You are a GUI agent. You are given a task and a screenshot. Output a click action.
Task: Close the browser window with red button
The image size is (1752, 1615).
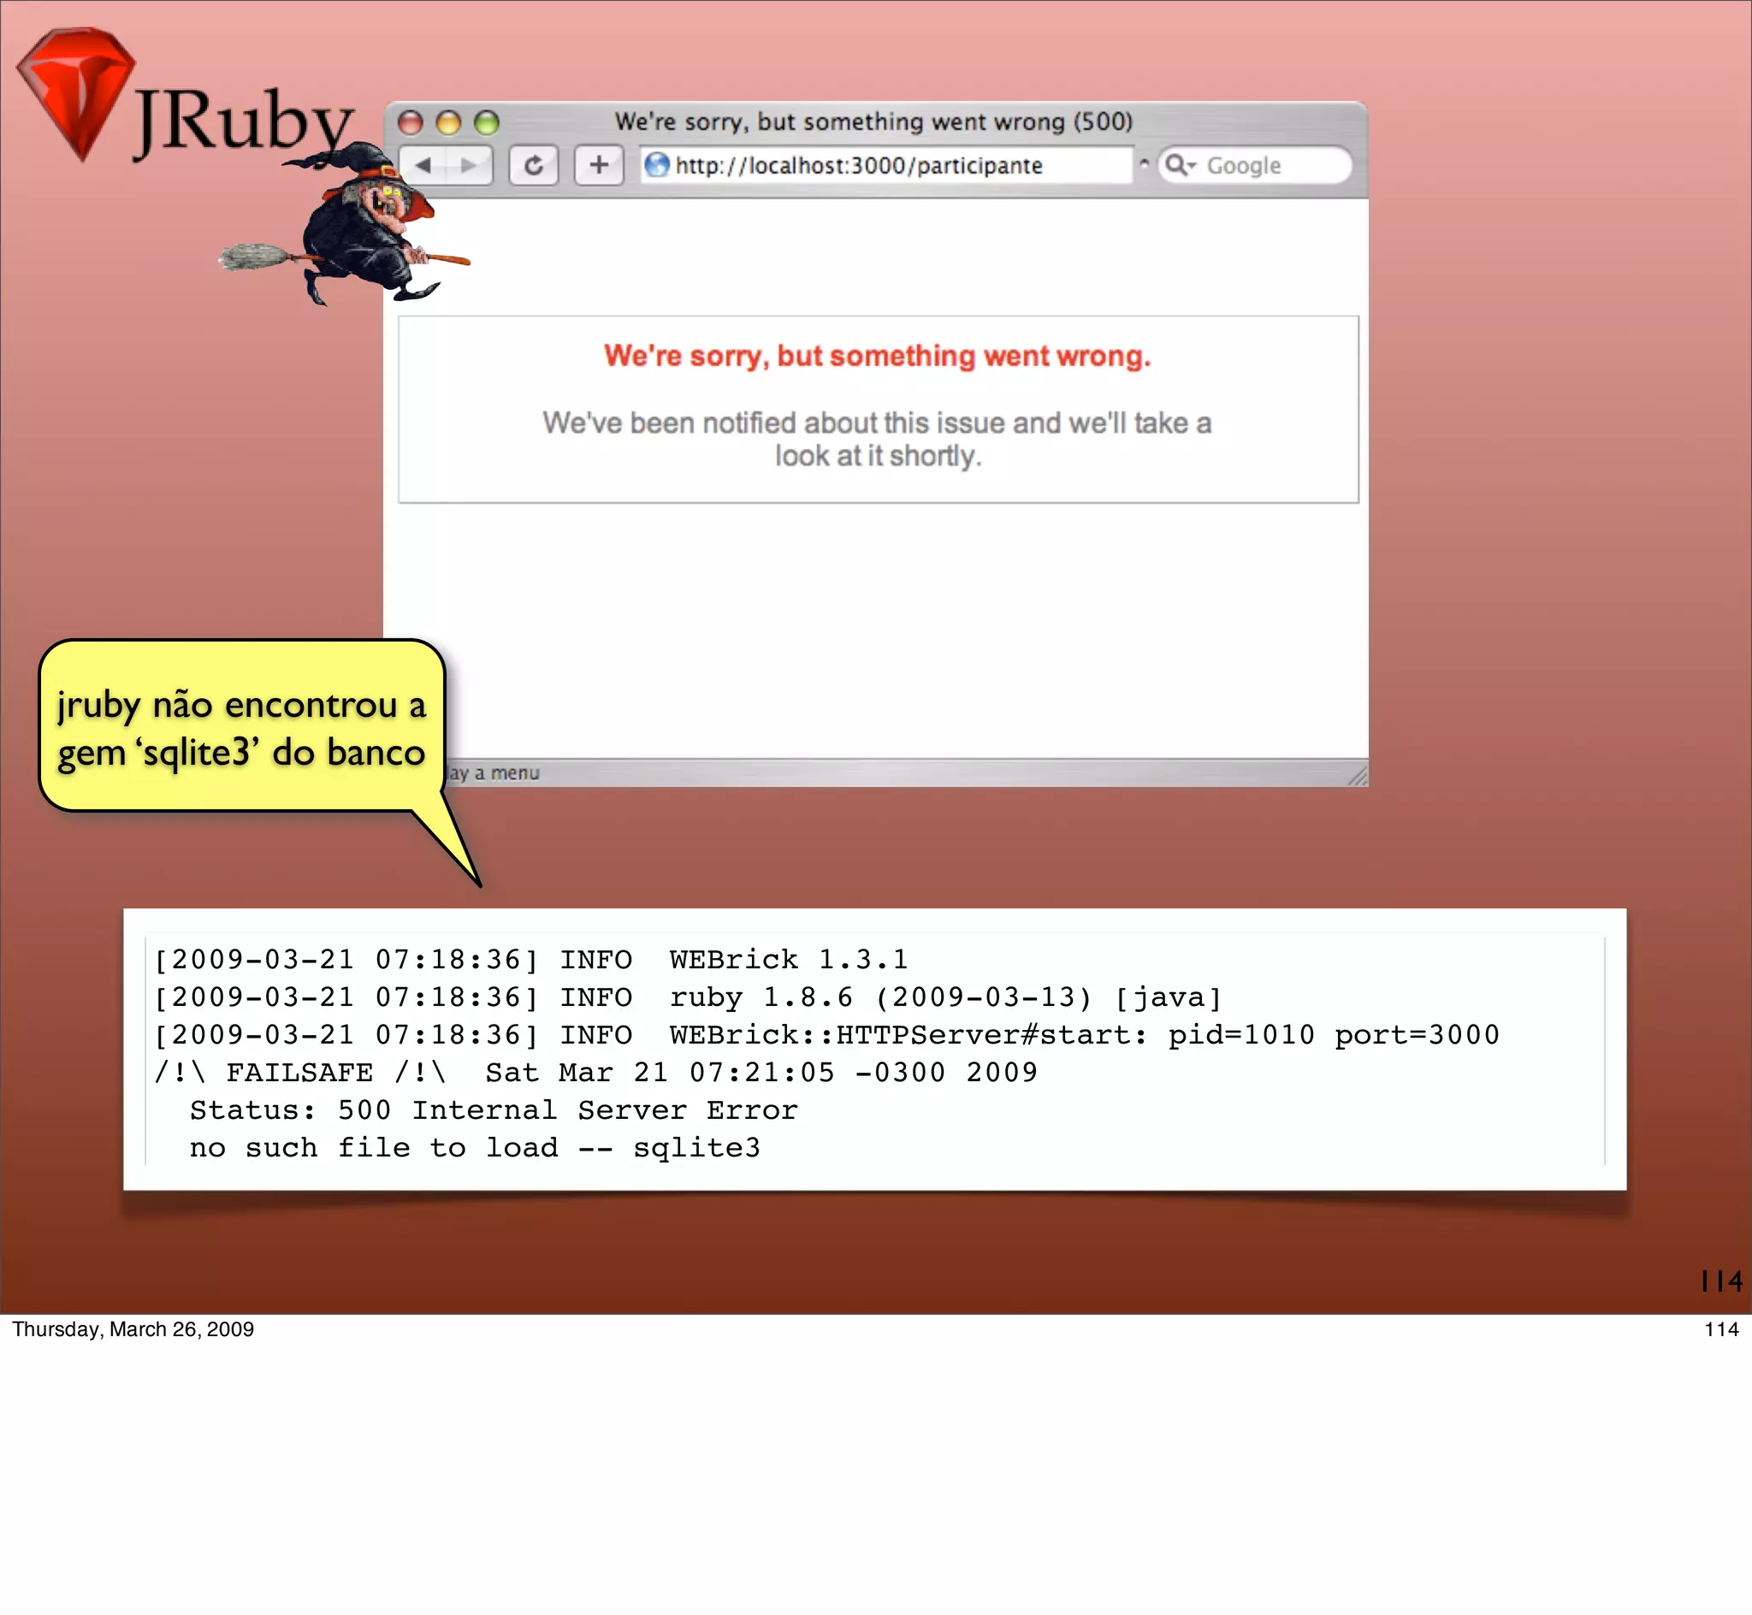coord(410,122)
